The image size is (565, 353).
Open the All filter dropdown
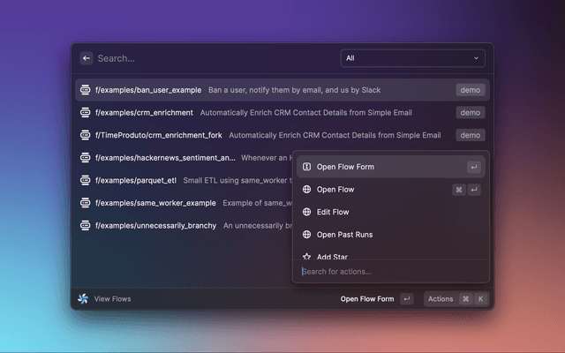[x=412, y=58]
